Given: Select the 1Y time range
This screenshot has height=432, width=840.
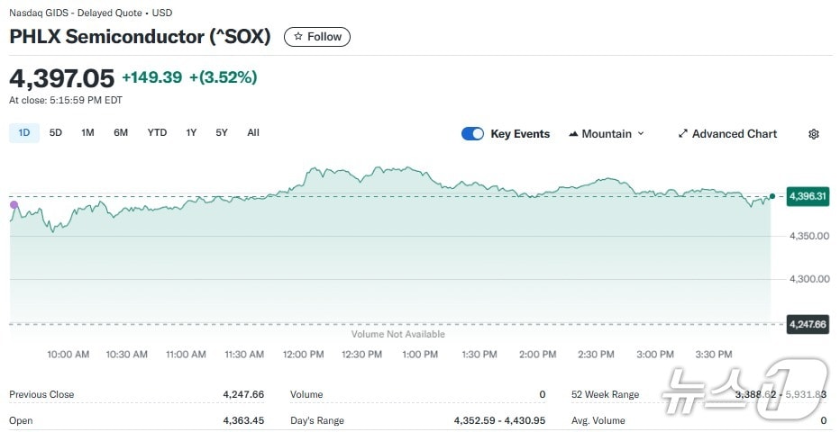Looking at the screenshot, I should click(191, 133).
